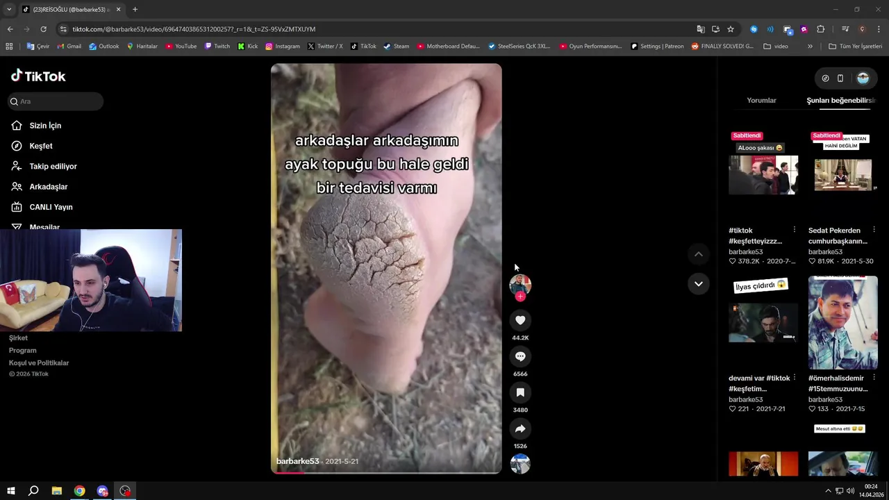Screen dimensions: 889x500
Task: Switch to Chrome in the taskbar
Action: pyautogui.click(x=80, y=491)
